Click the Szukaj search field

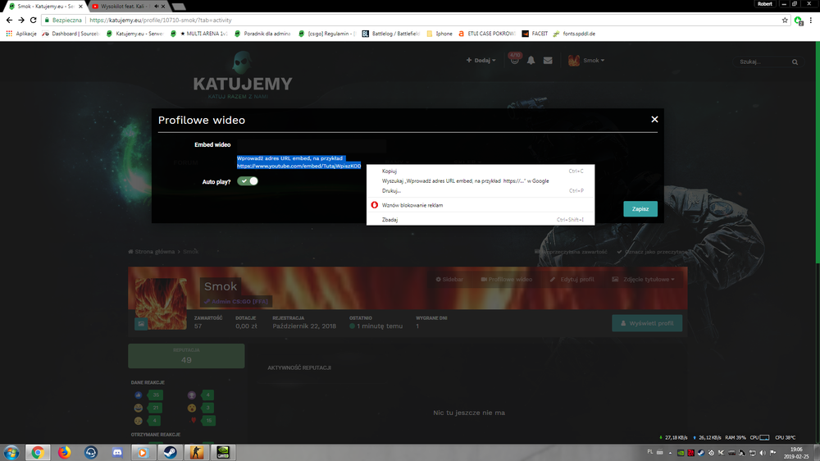[x=763, y=62]
